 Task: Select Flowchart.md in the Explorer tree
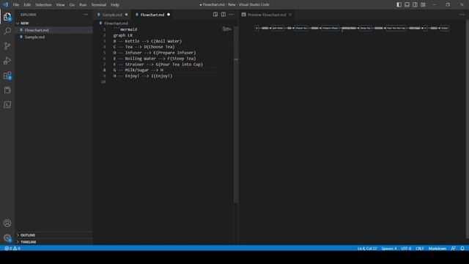click(x=53, y=30)
